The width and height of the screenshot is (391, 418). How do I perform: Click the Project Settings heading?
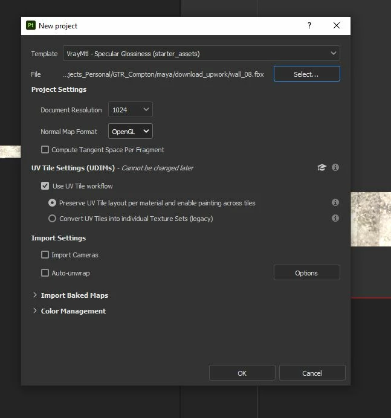tap(59, 89)
